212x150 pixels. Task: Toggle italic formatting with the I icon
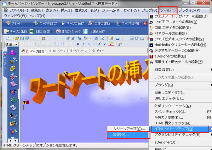pyautogui.click(x=84, y=44)
